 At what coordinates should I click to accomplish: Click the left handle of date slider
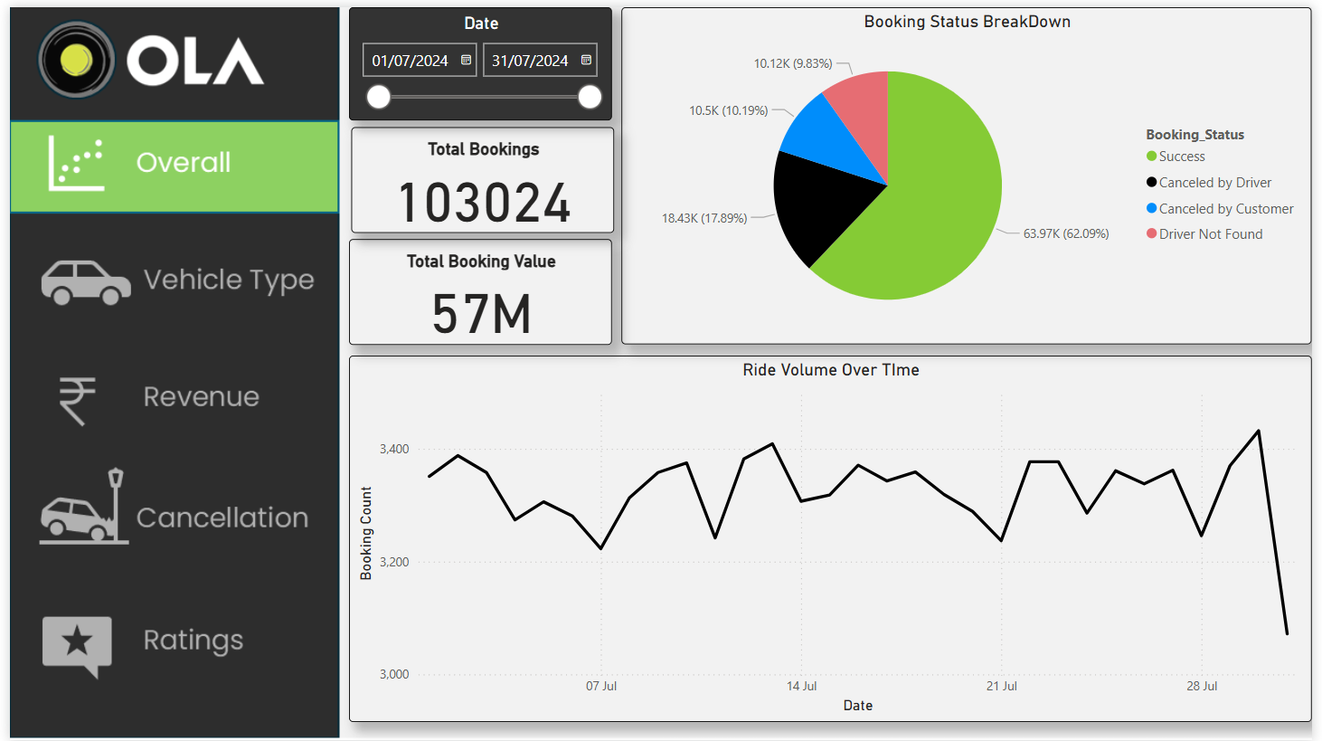(379, 97)
